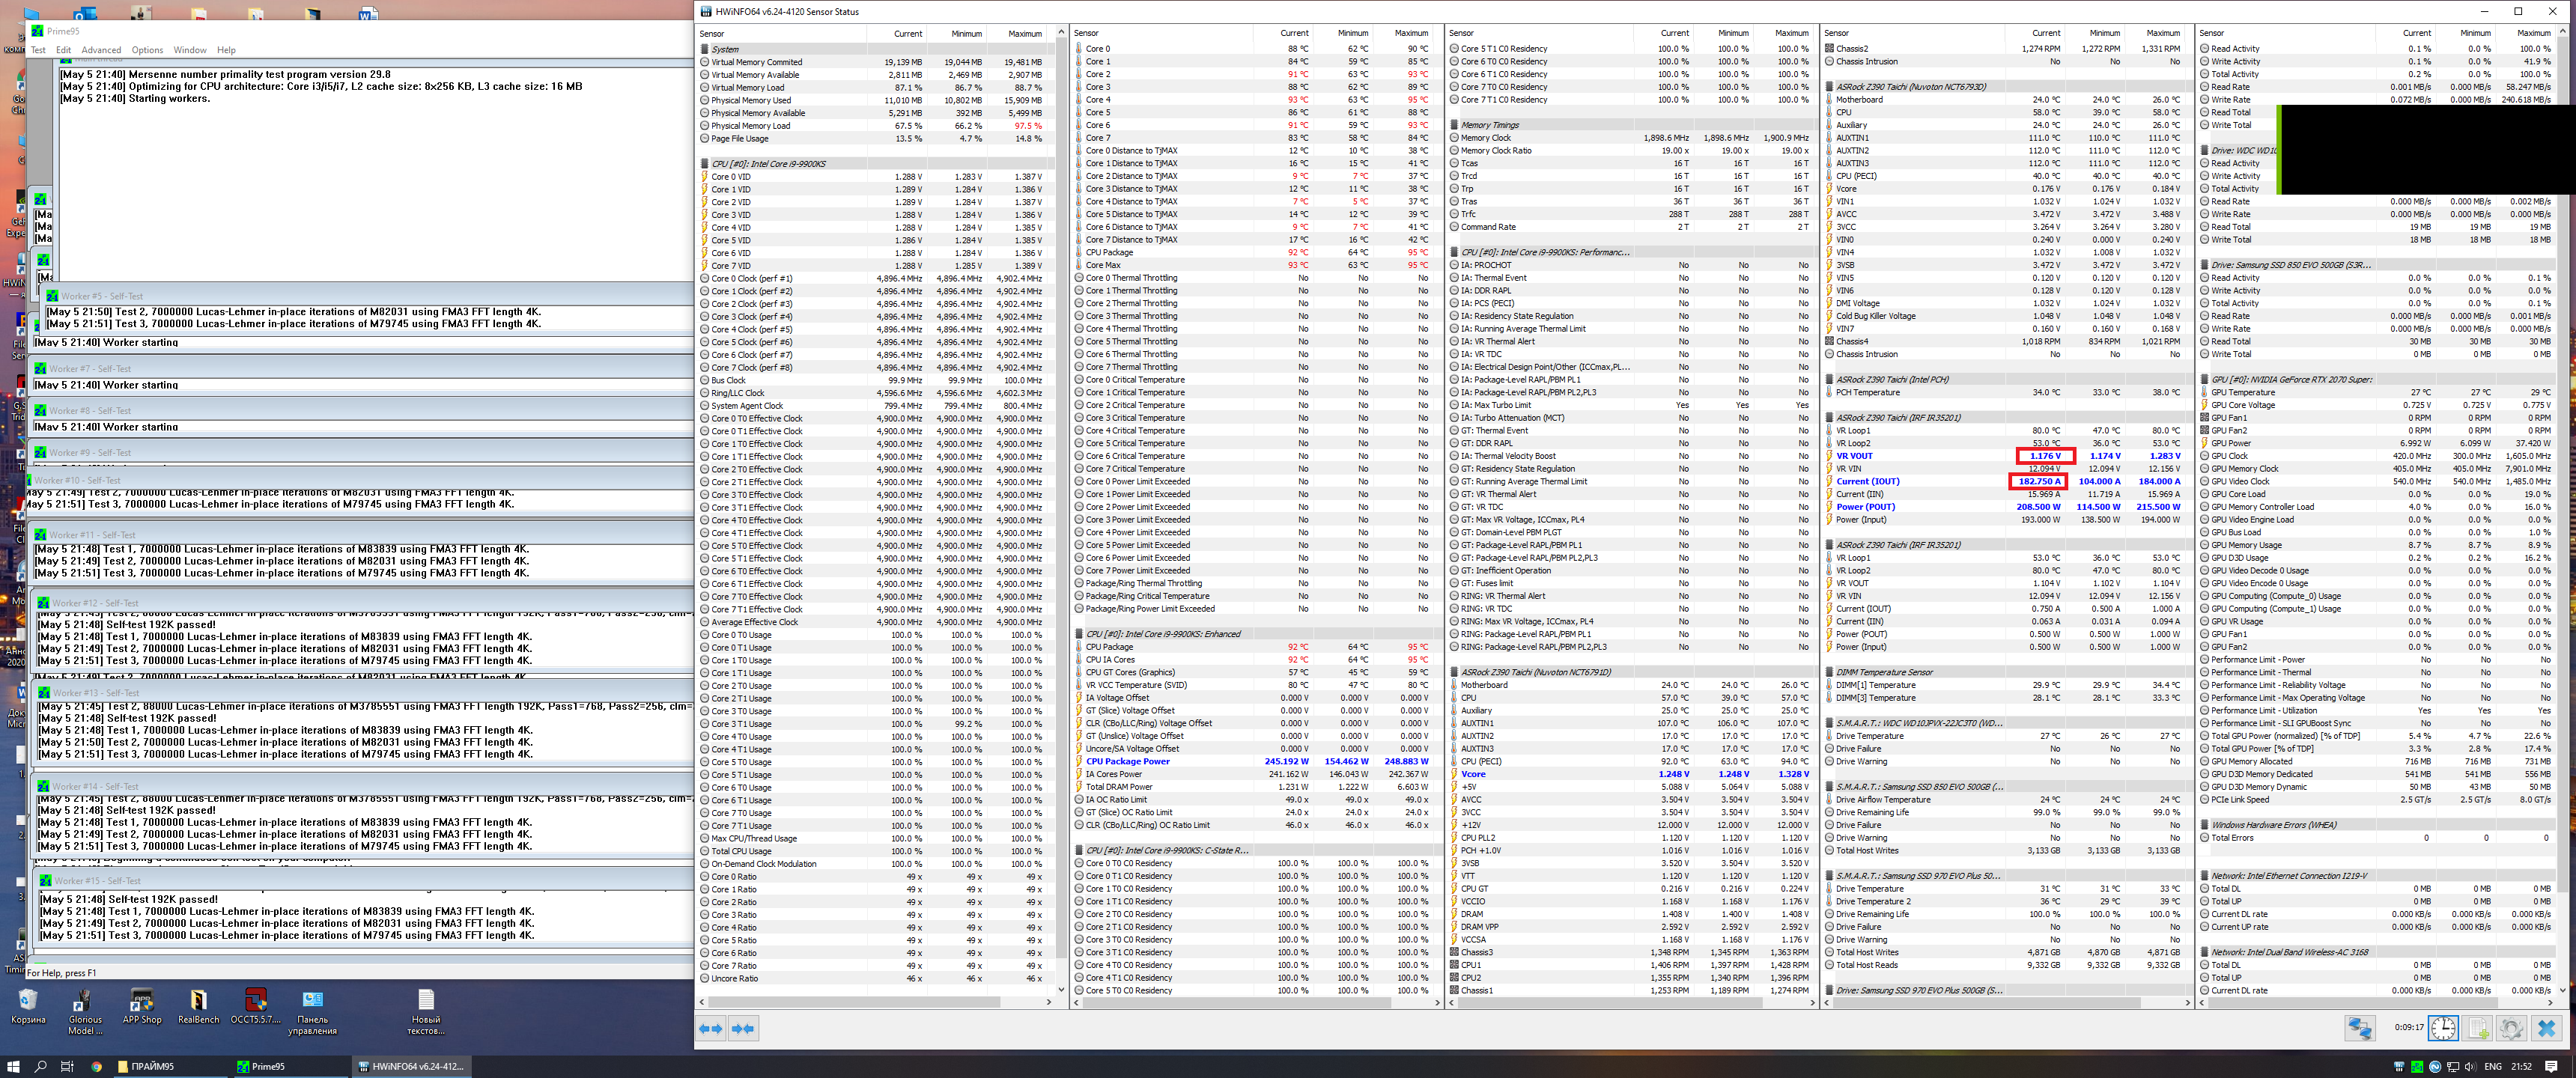2576x1078 pixels.
Task: Open the Advanced menu in Prime95
Action: coord(101,50)
